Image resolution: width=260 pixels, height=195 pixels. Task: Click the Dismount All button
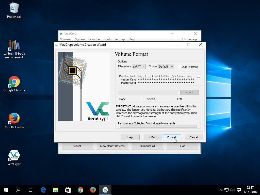click(x=147, y=146)
